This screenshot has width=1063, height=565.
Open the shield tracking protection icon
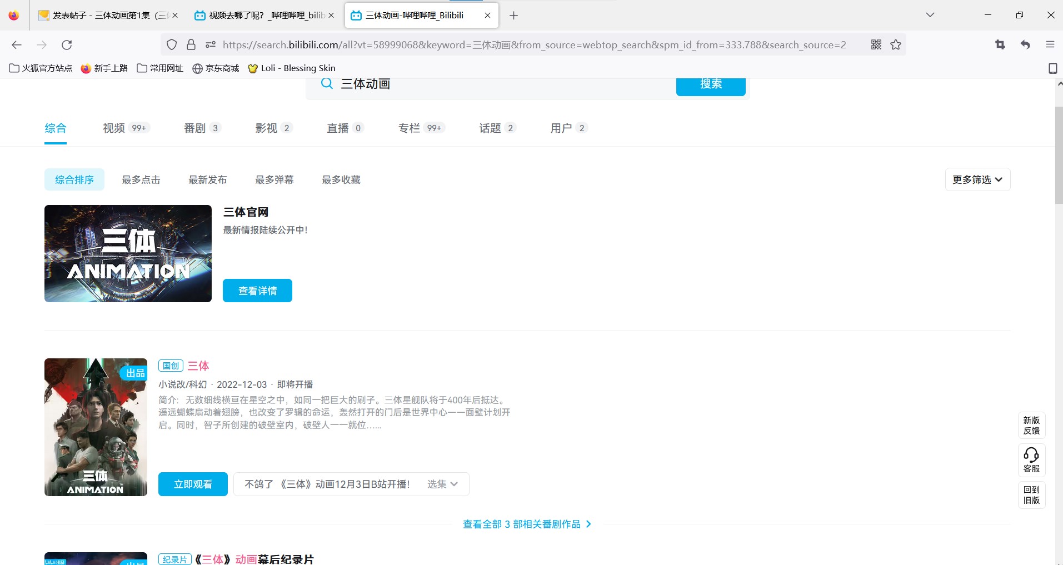coord(172,45)
